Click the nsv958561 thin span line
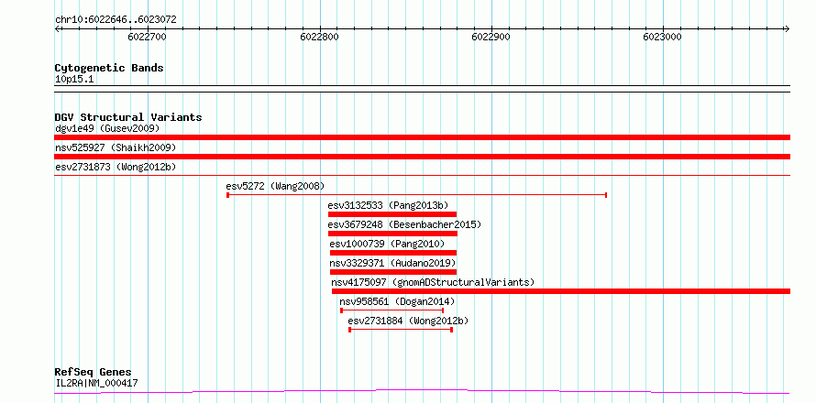Image resolution: width=816 pixels, height=403 pixels. pos(391,310)
